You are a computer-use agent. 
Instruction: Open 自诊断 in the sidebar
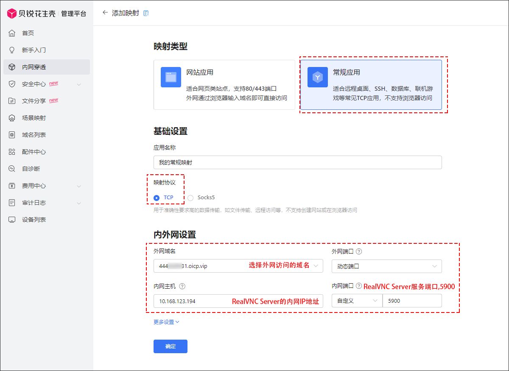tap(47, 169)
